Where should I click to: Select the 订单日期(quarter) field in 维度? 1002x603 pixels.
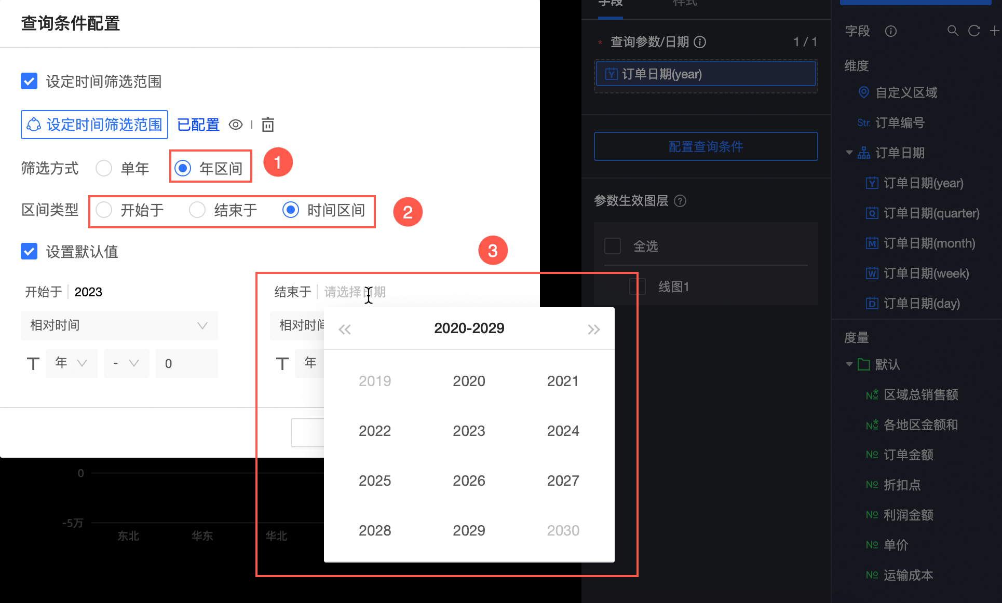click(x=931, y=213)
